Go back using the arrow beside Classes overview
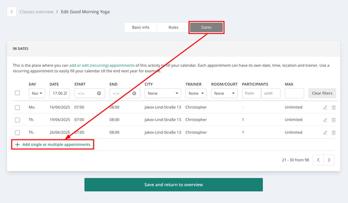Viewport: 348px width, 203px height. 11,12
